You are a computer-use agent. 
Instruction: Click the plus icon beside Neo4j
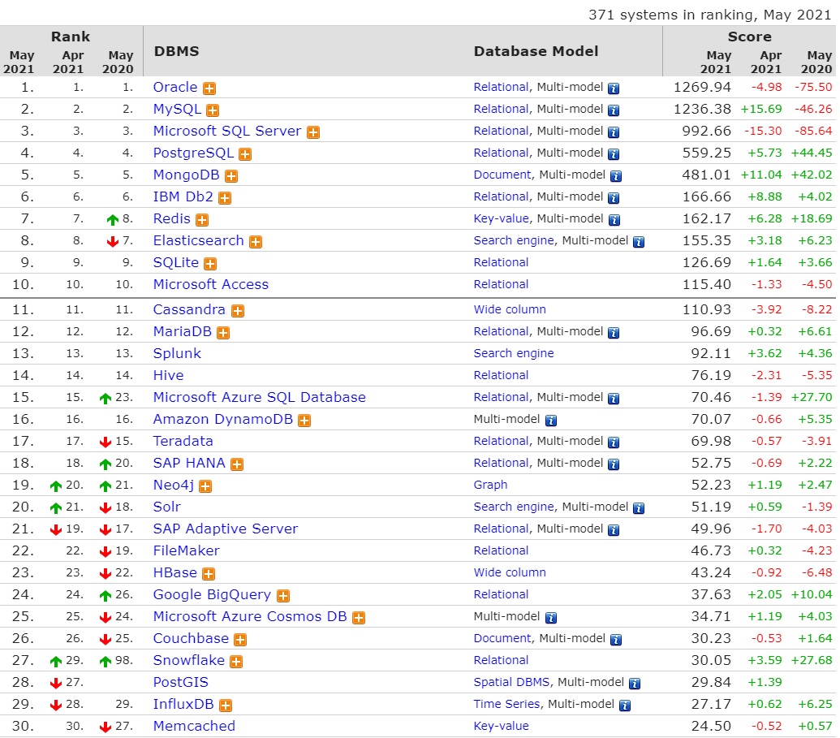pos(205,486)
